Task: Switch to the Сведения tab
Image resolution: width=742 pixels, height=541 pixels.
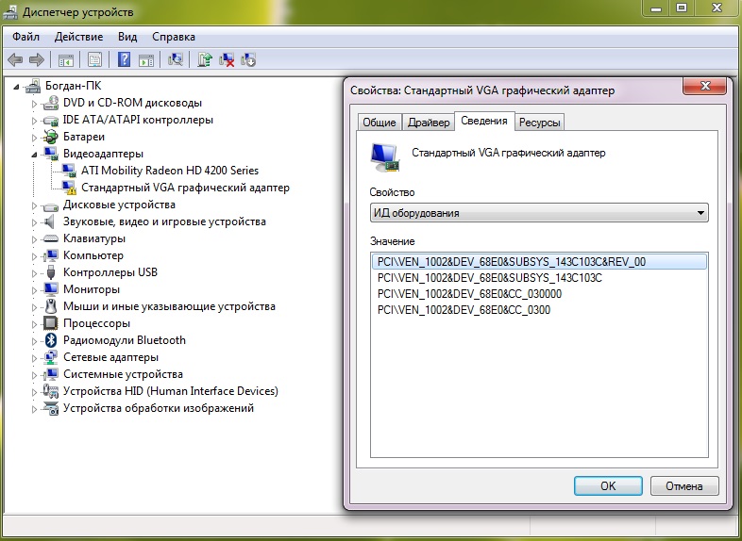Action: point(484,121)
